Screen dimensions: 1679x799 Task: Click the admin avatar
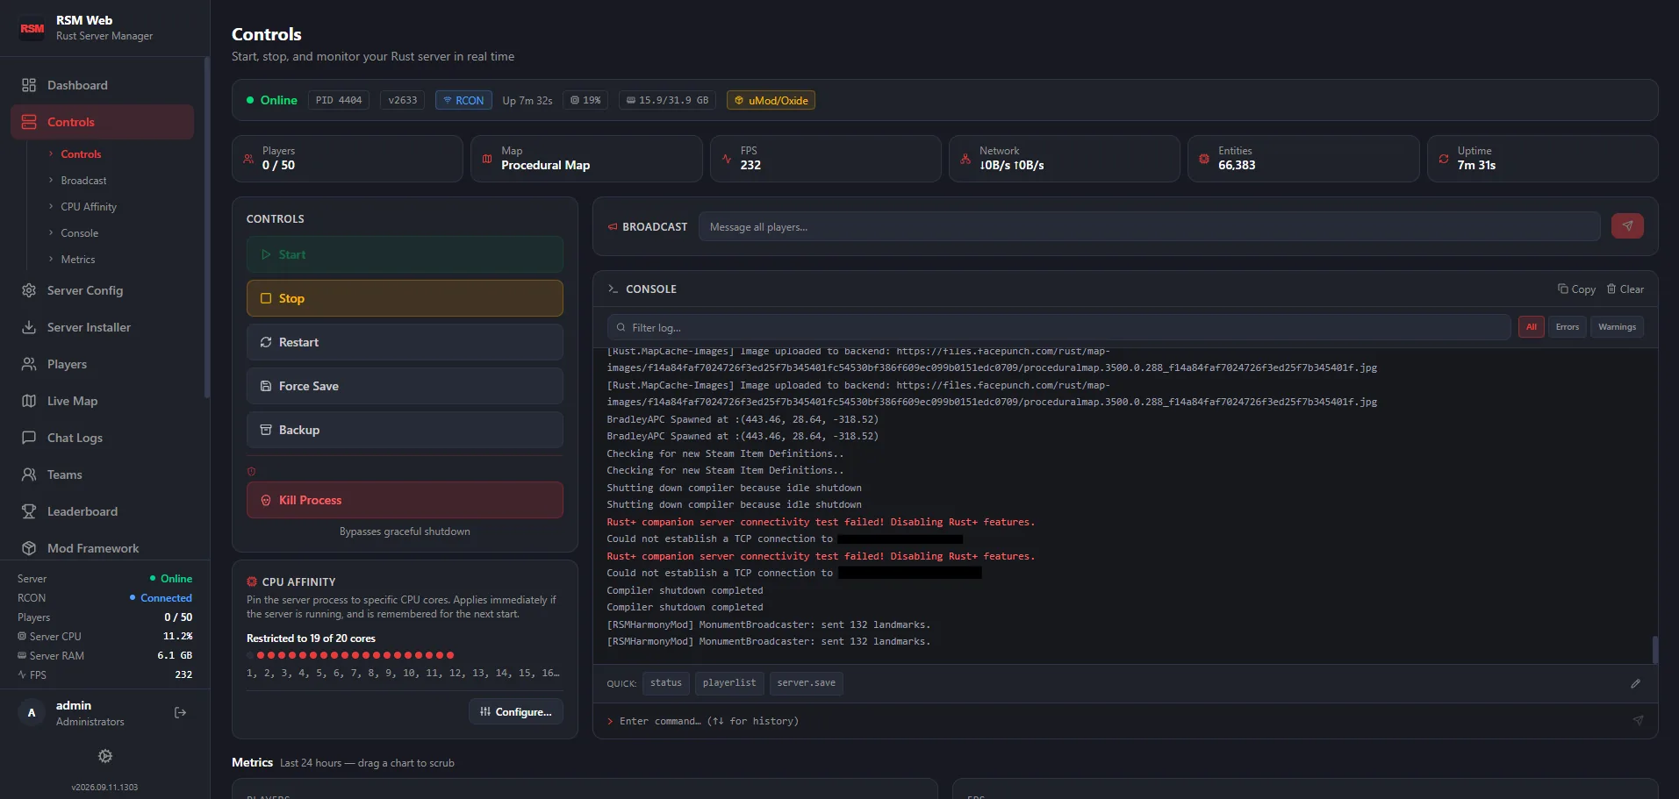point(32,712)
